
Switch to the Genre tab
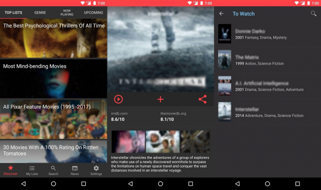[x=40, y=13]
